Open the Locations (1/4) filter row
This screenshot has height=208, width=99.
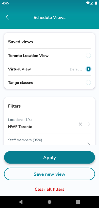pos(49,123)
